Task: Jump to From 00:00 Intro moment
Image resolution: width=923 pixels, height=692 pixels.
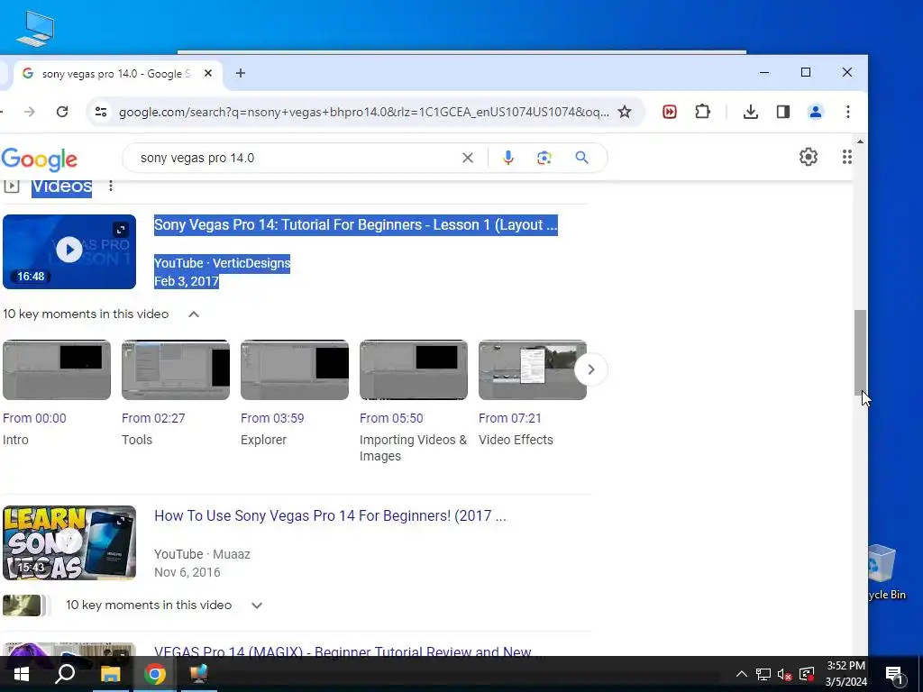Action: coord(35,418)
